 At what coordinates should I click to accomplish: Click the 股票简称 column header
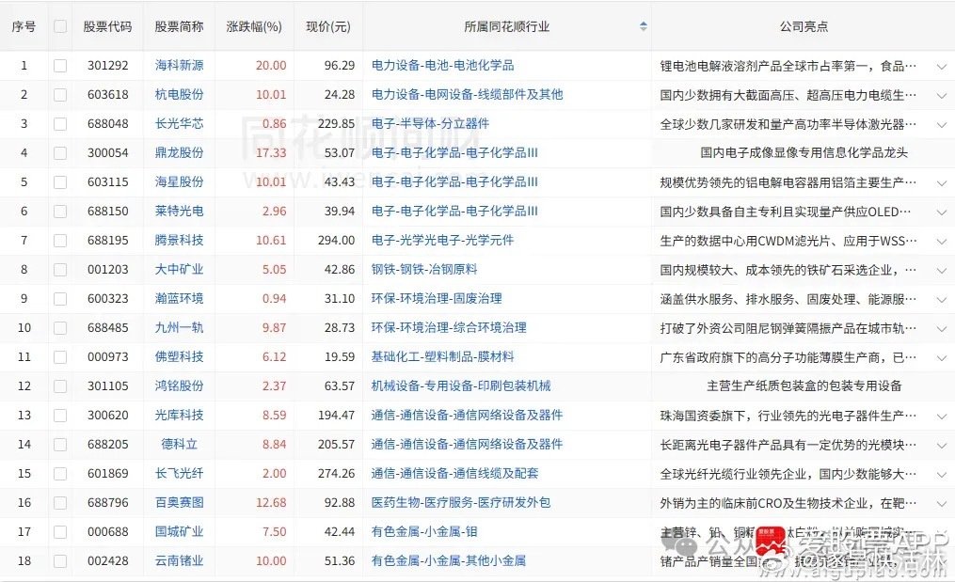(179, 26)
